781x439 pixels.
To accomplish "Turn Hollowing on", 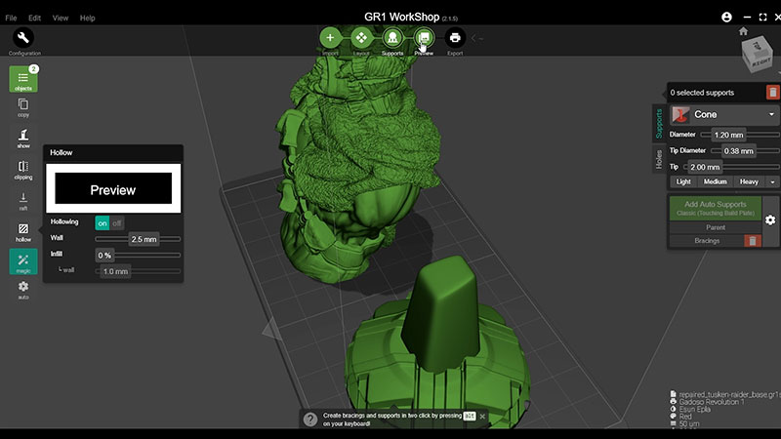I will (103, 222).
